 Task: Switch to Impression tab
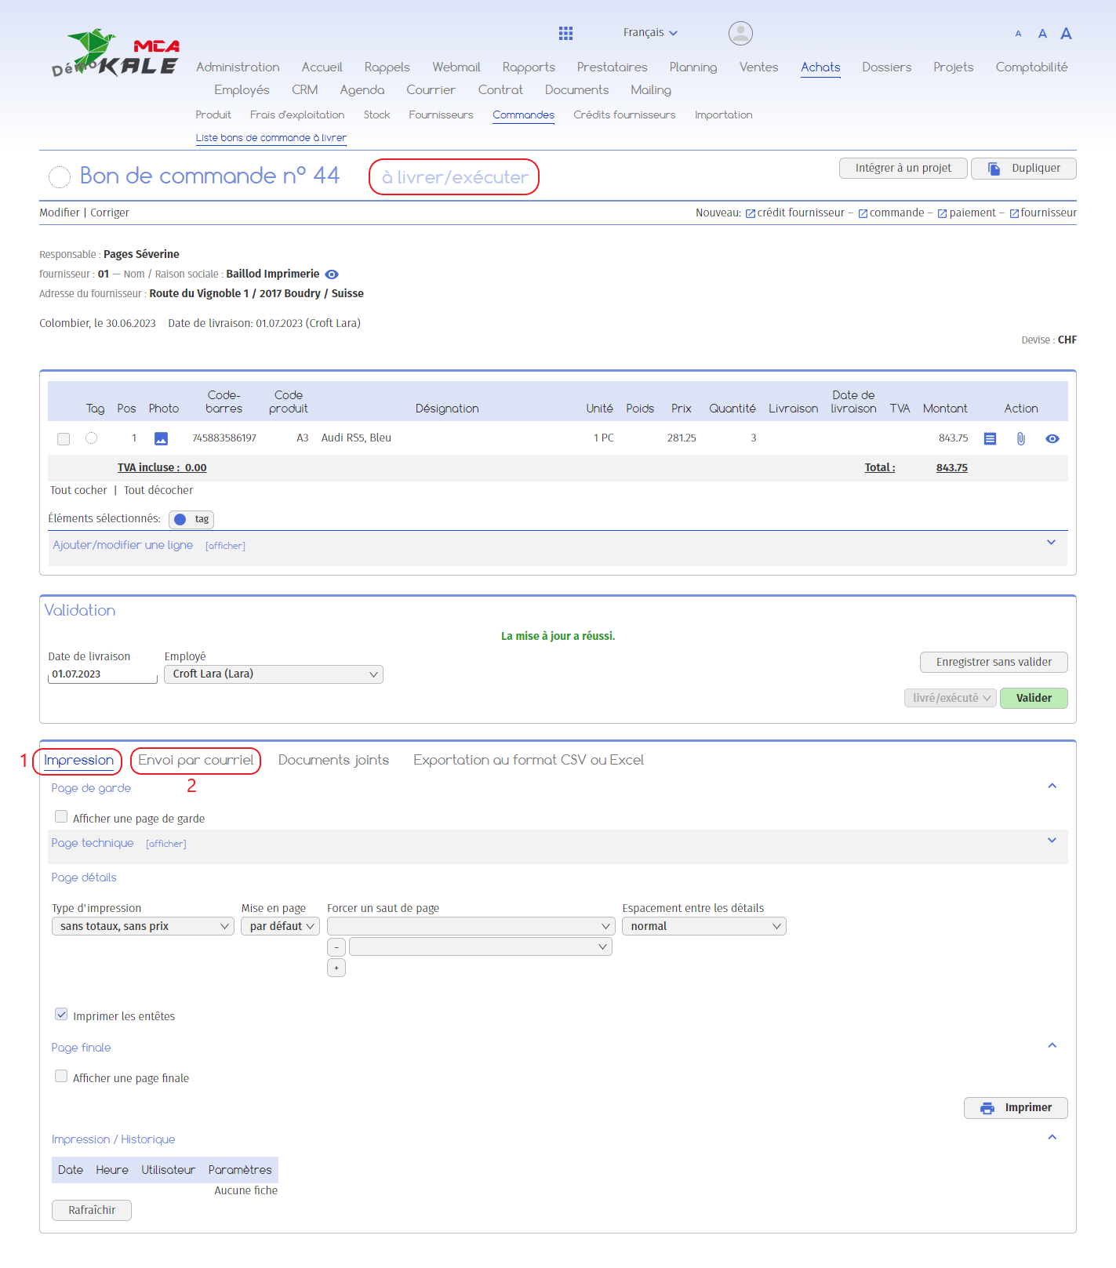78,761
